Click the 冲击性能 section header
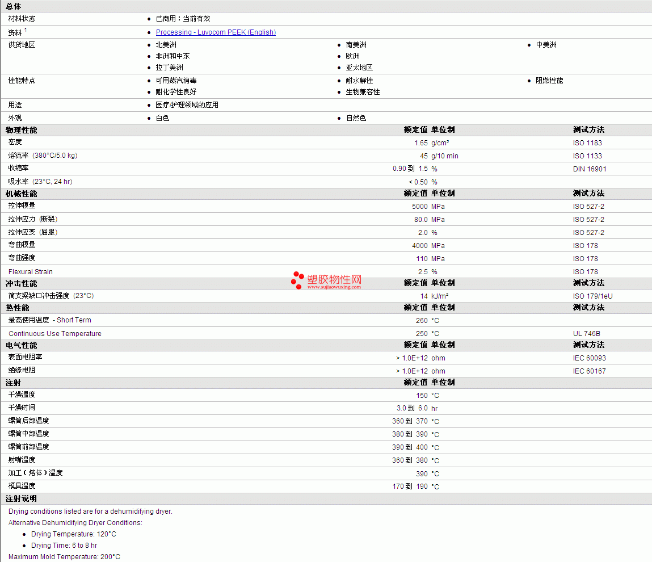 21,283
